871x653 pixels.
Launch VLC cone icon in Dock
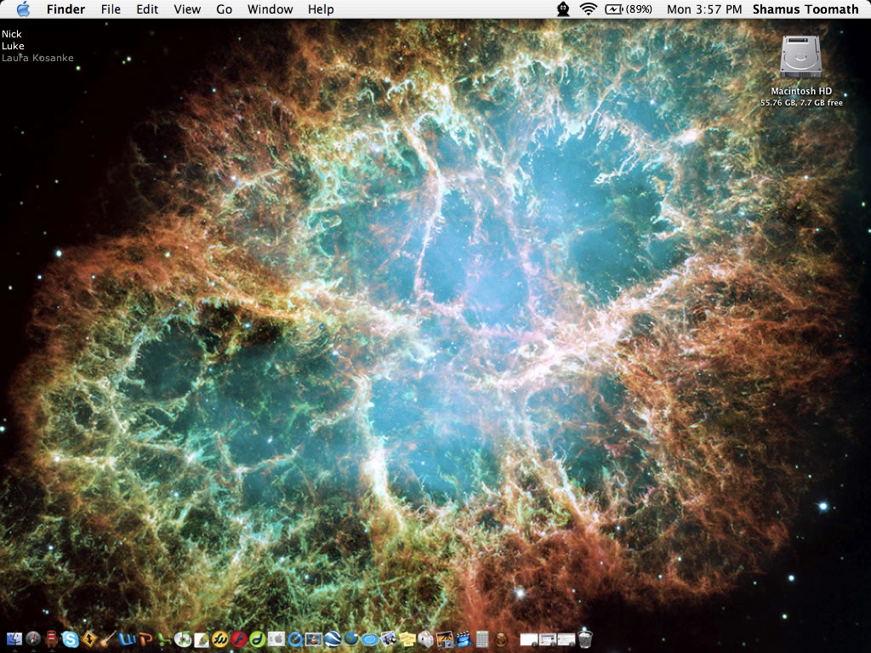[314, 639]
